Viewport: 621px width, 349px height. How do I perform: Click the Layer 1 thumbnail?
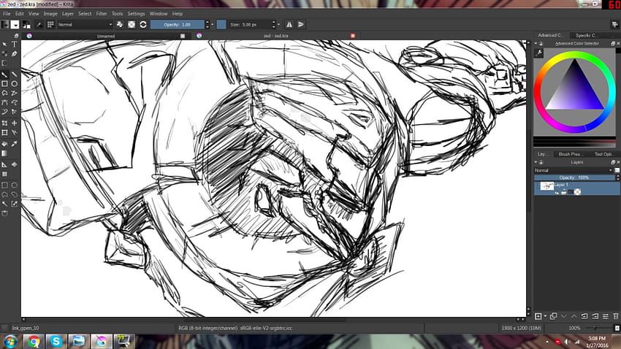547,186
